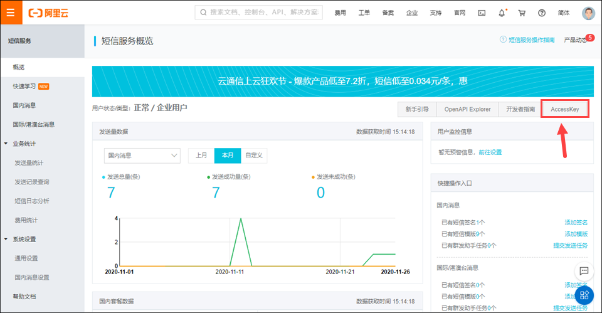Open the 产品动态 link
This screenshot has width=602, height=313.
575,40
